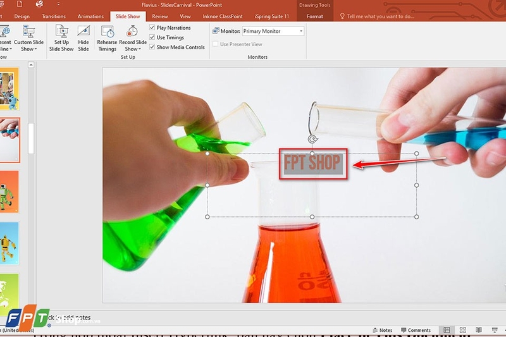
Task: Switch to Slide Sorter view
Action: click(463, 330)
